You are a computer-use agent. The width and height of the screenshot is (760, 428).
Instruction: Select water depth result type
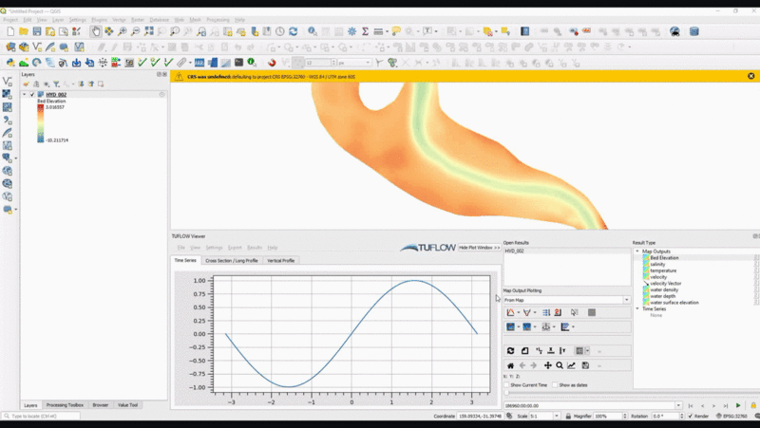(x=664, y=295)
